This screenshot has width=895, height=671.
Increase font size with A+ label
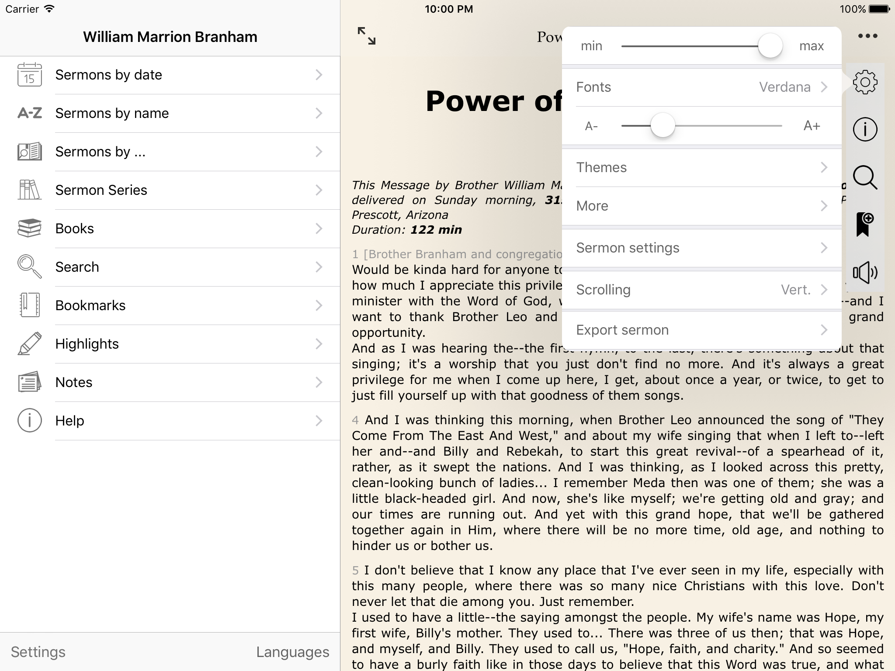812,126
